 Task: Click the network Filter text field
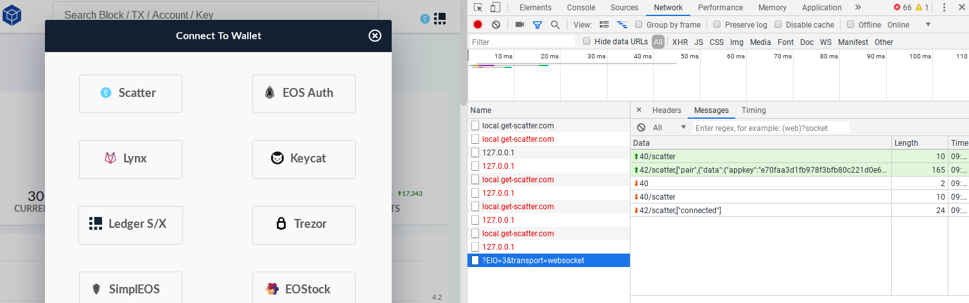coord(522,42)
